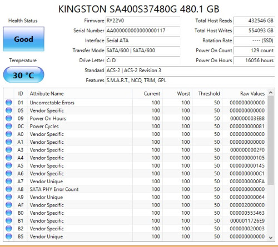Click status icon for attribute ID A0

click(x=9, y=134)
